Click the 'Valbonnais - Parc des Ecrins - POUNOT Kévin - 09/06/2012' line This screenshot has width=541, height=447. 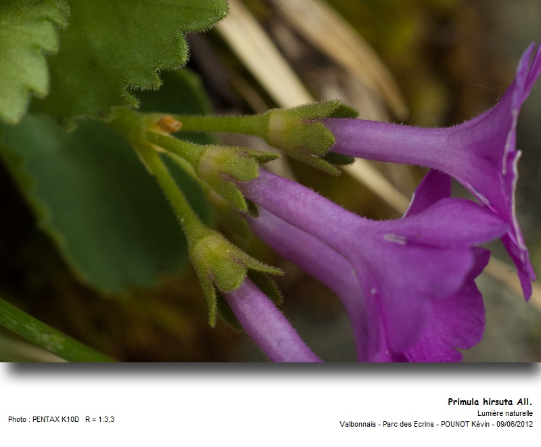point(436,424)
